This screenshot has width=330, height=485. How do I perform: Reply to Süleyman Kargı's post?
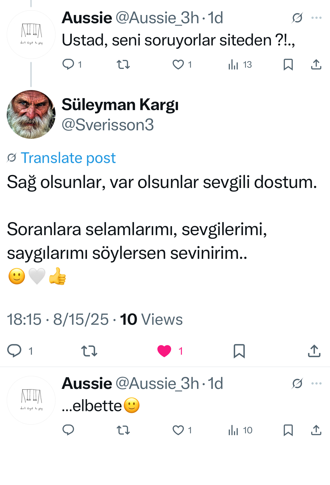click(x=14, y=351)
